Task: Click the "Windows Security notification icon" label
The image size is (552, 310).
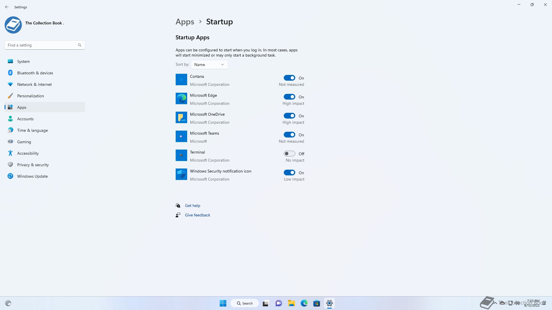Action: [x=221, y=171]
